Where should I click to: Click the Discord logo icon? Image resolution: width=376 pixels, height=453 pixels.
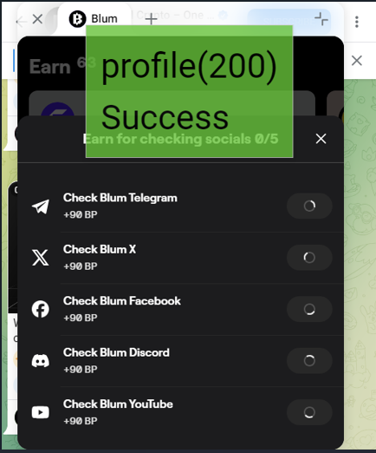pyautogui.click(x=41, y=361)
